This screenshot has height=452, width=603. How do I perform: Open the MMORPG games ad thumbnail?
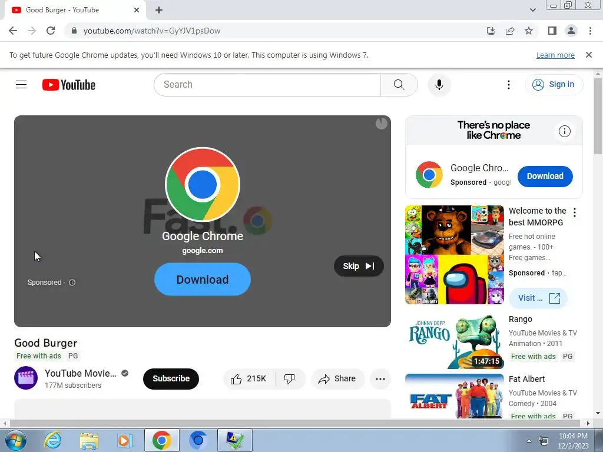pyautogui.click(x=454, y=255)
